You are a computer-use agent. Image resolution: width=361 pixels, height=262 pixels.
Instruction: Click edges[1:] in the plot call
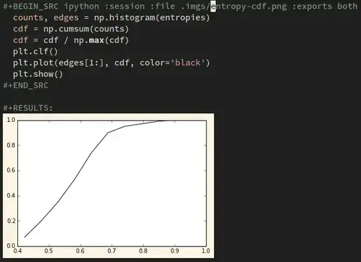tap(81, 63)
